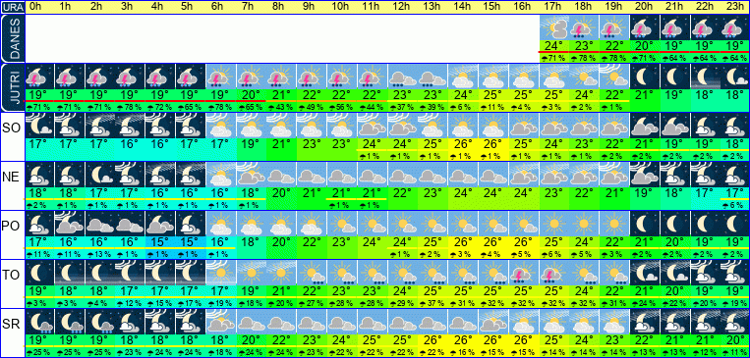Click the SO 14h sunny-cloud weather icon
Viewport: 750px width, 358px height.
pyautogui.click(x=463, y=126)
